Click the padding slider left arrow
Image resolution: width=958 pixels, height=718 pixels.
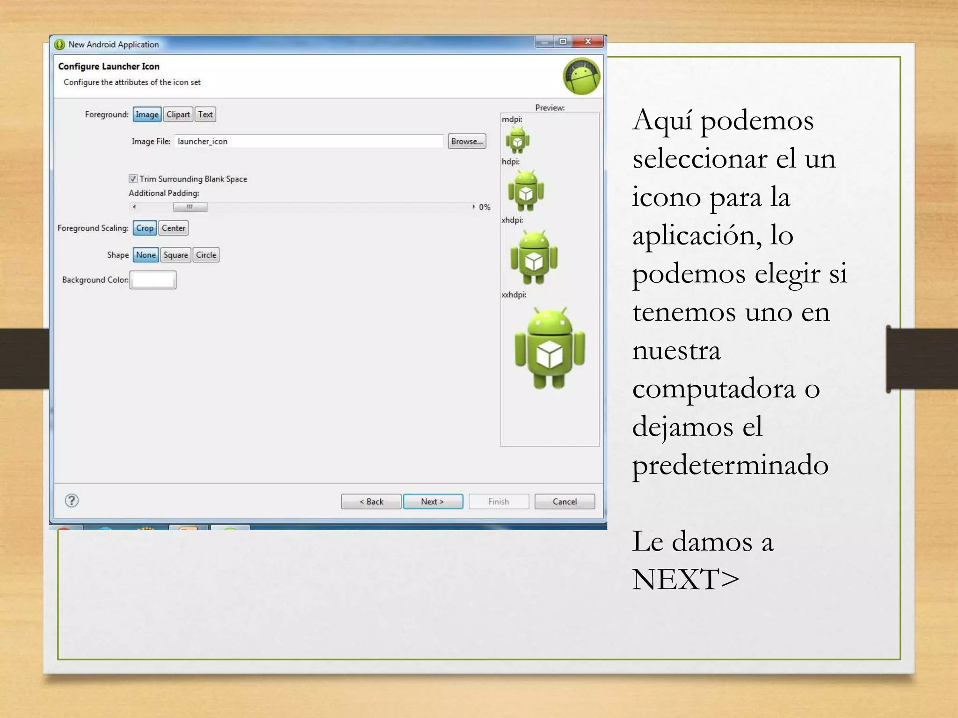click(x=134, y=207)
